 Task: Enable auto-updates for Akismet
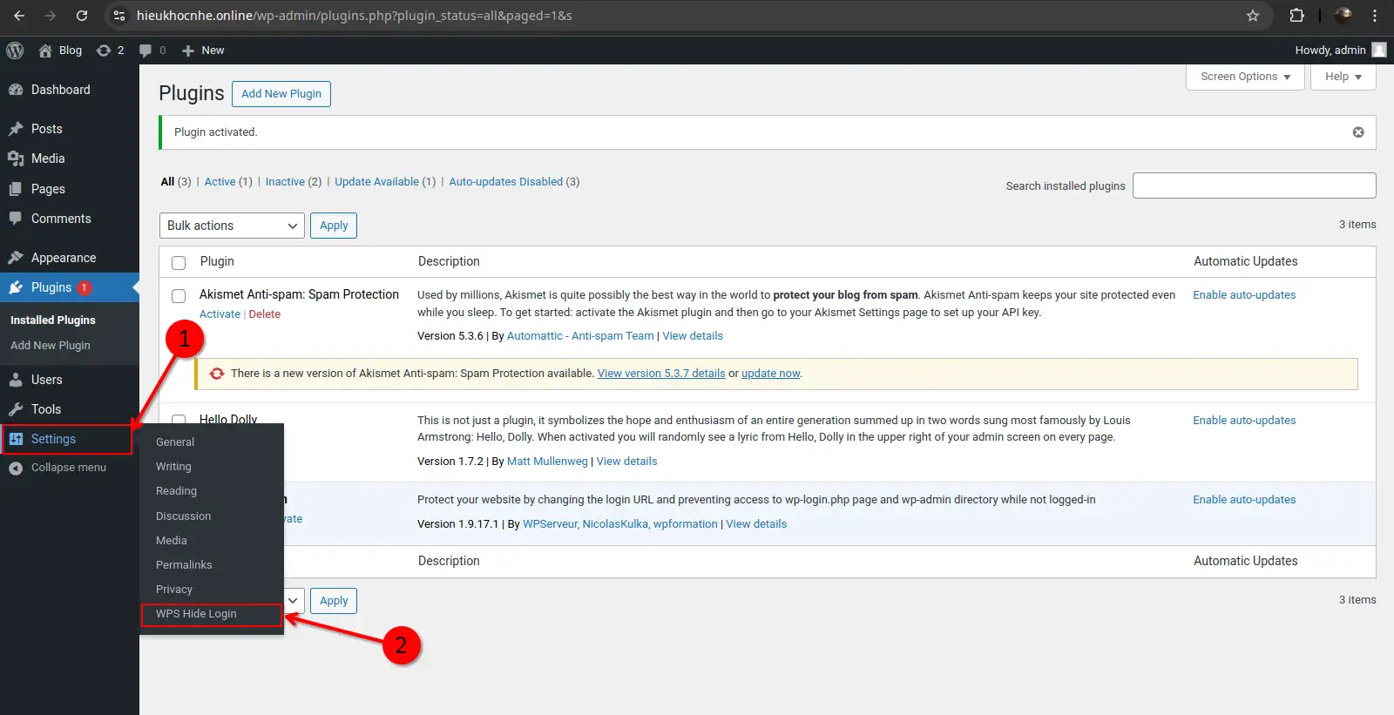click(x=1244, y=295)
